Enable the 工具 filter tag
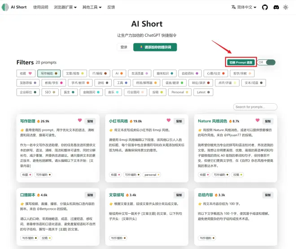The image size is (296, 249). click(122, 83)
